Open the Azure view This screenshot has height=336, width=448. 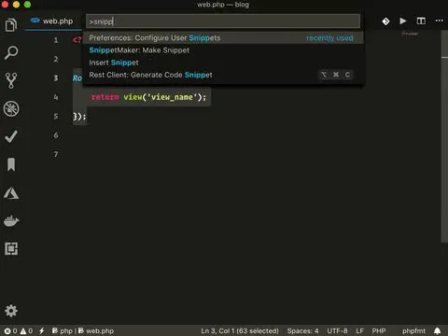tap(11, 193)
